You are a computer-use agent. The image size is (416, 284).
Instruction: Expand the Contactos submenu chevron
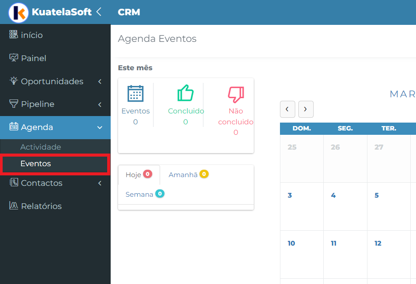[x=100, y=183]
